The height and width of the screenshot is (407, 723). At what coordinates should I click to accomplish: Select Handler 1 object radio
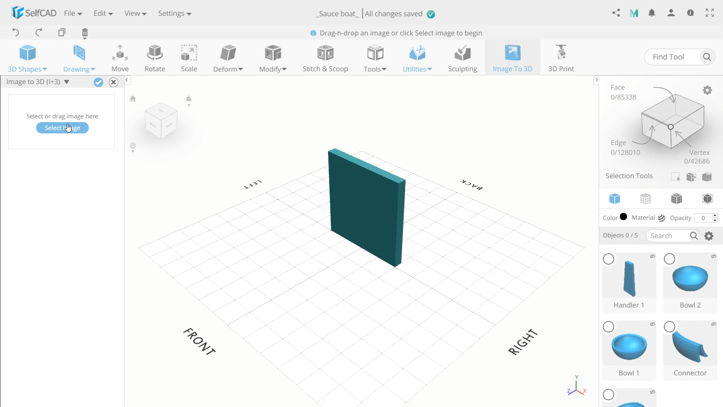click(x=609, y=259)
